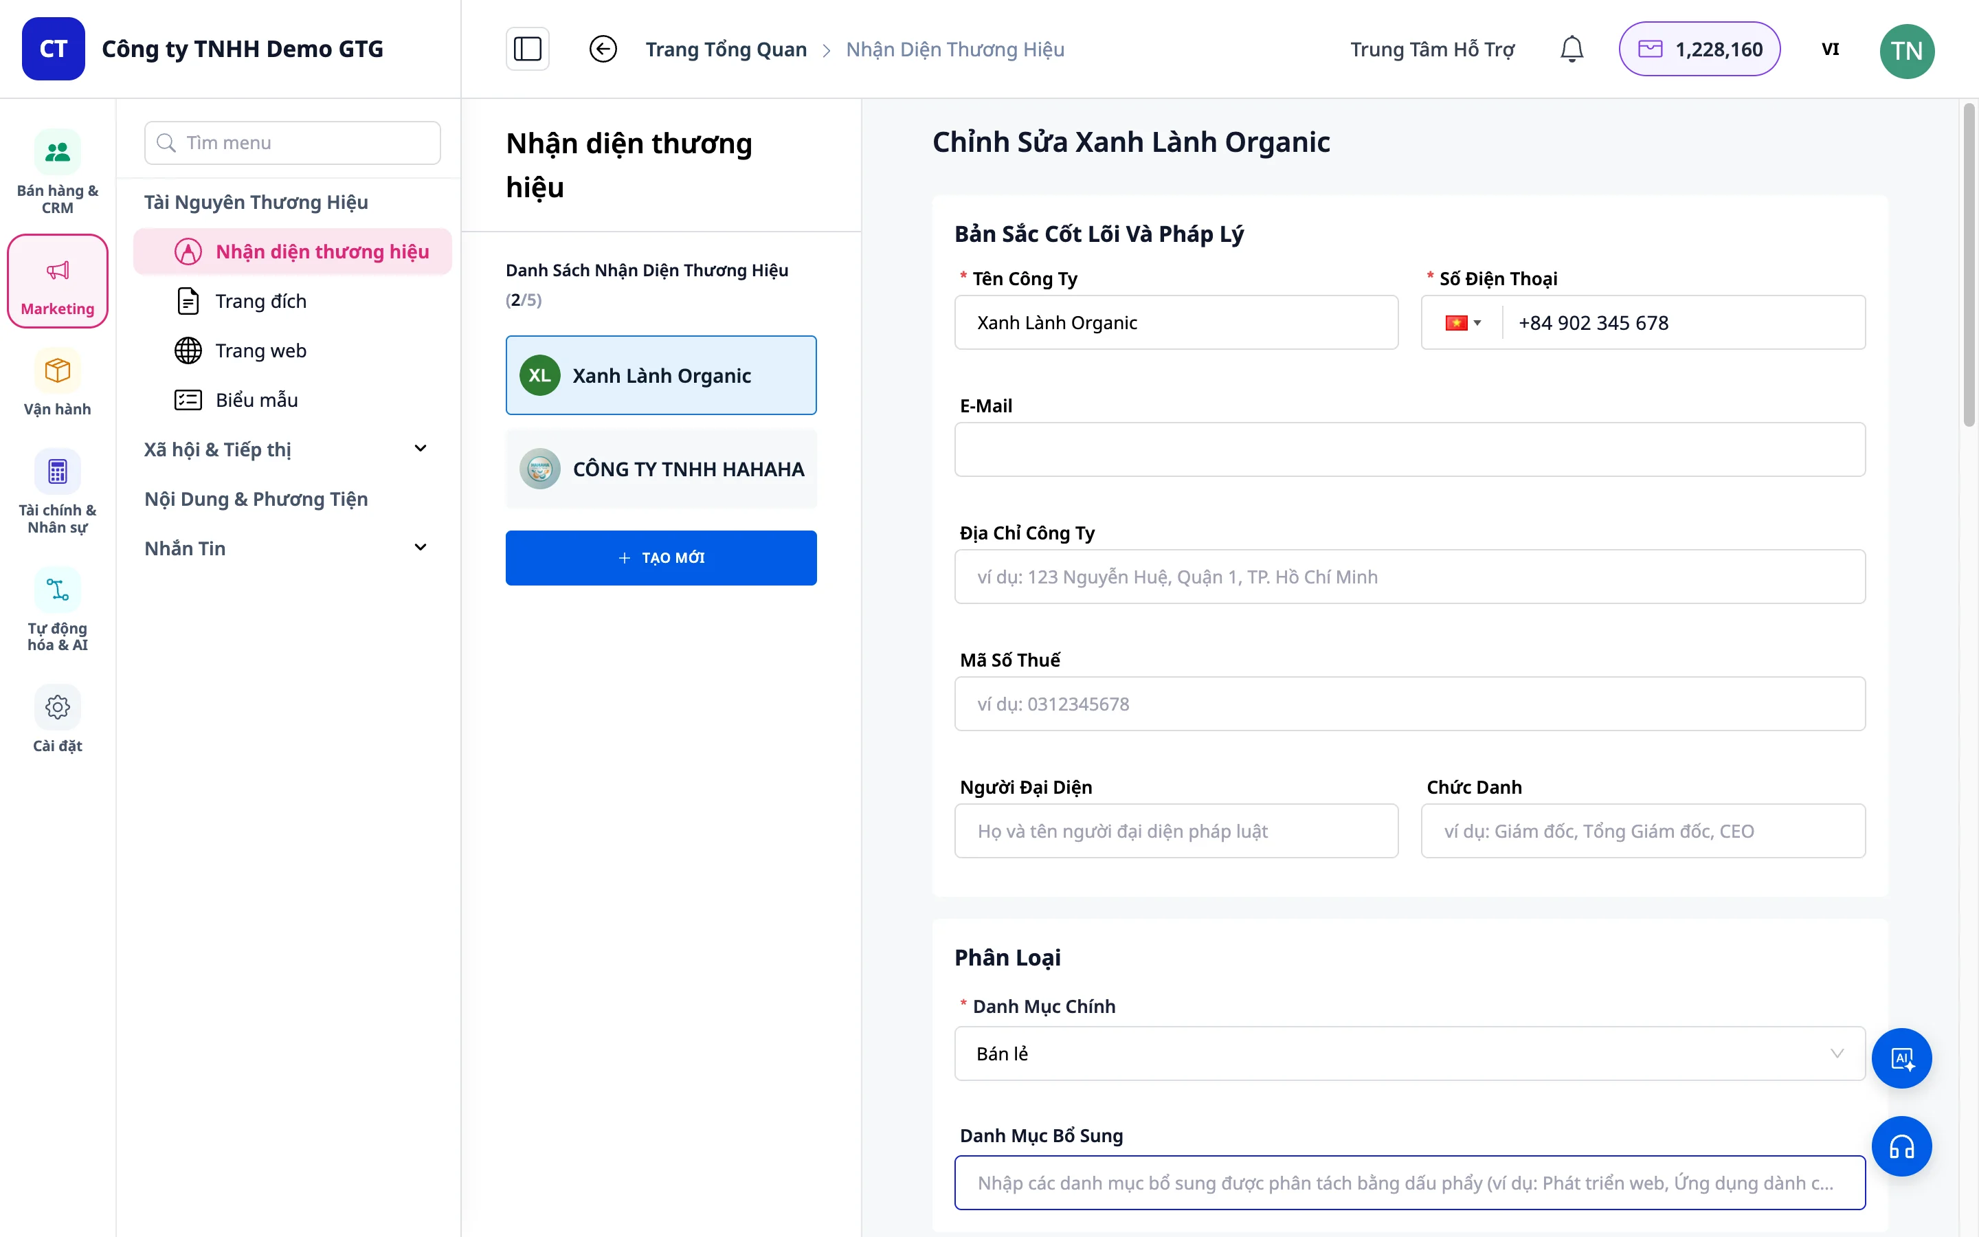Open Vận hành module icon
Viewport: 1979px width, 1237px height.
57,382
